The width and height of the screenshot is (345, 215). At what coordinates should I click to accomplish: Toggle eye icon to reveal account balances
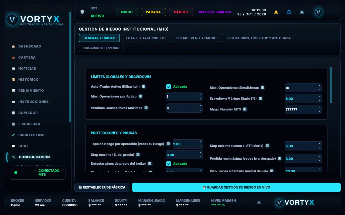[259, 203]
